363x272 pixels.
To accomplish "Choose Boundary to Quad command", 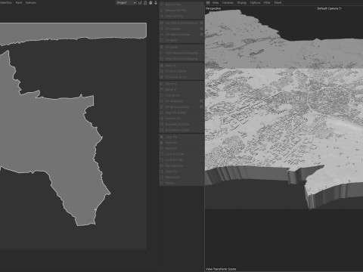I will (181, 130).
